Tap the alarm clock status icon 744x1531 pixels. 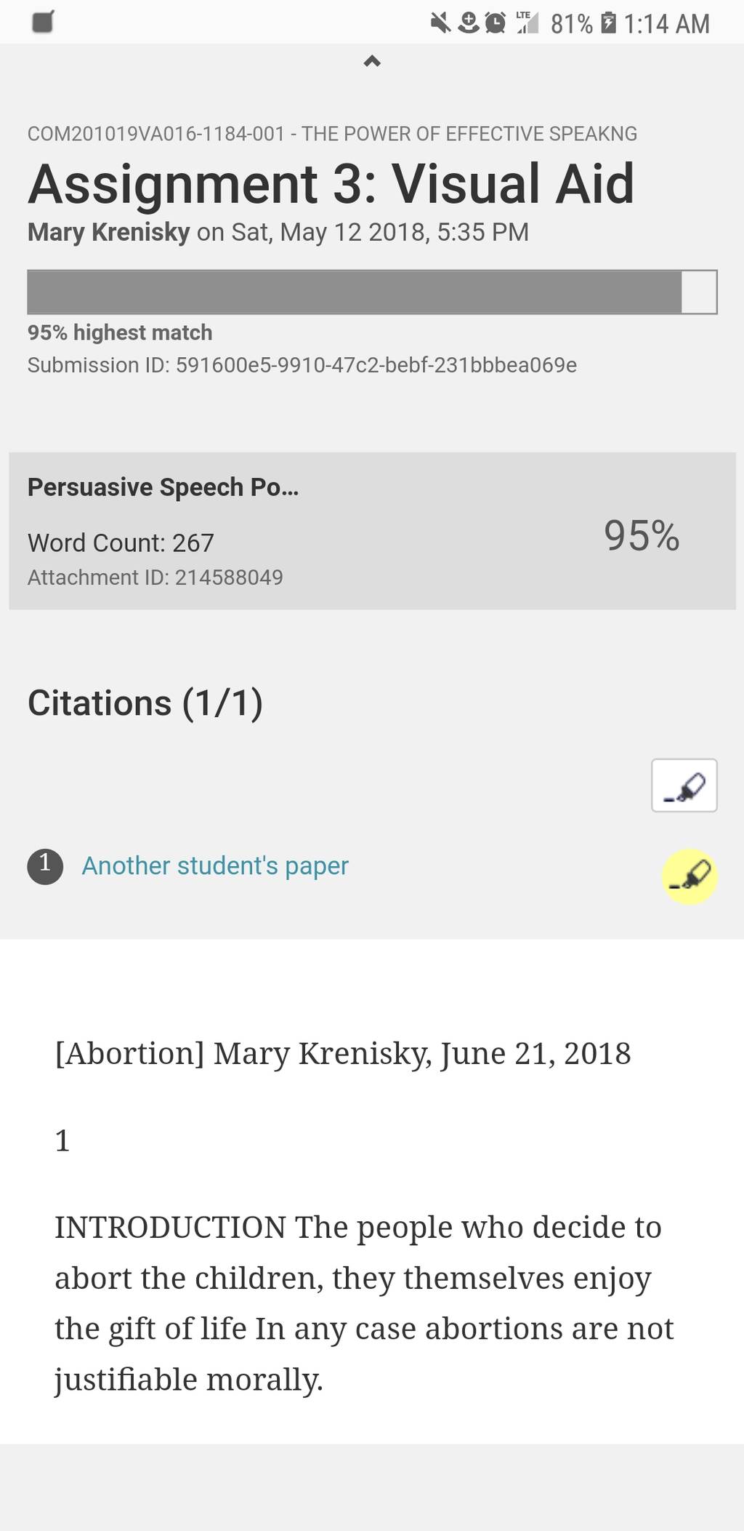[495, 24]
